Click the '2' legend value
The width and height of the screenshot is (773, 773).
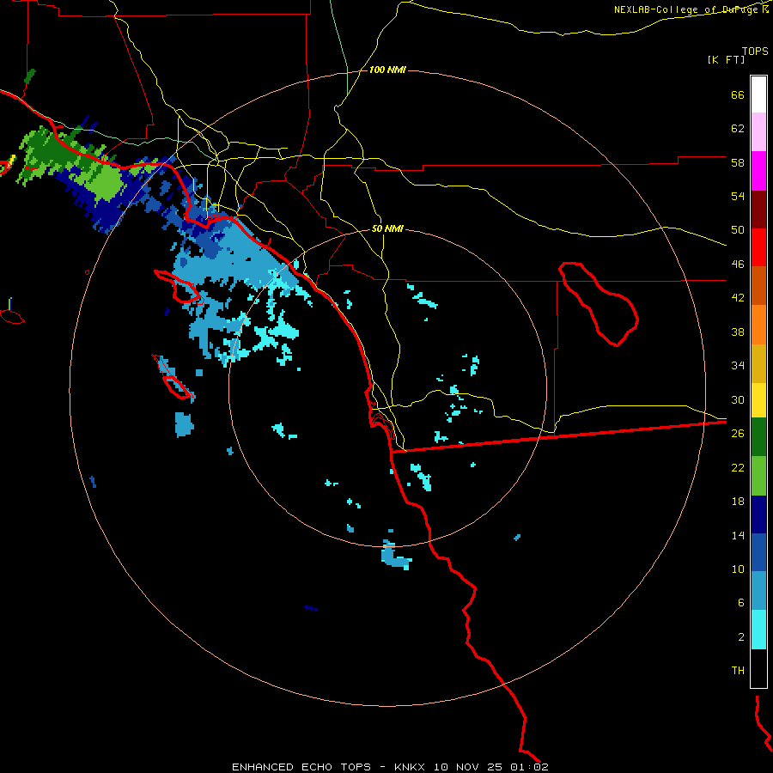coord(741,637)
